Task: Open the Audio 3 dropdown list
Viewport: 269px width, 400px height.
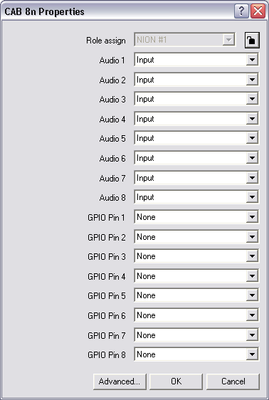Action: pos(252,99)
